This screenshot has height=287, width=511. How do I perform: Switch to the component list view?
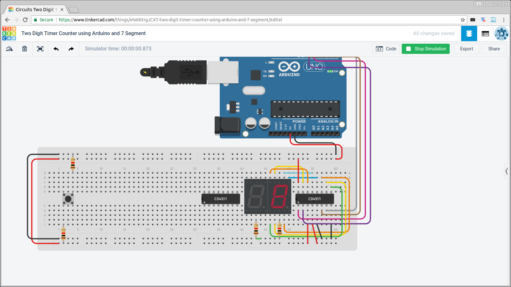485,33
